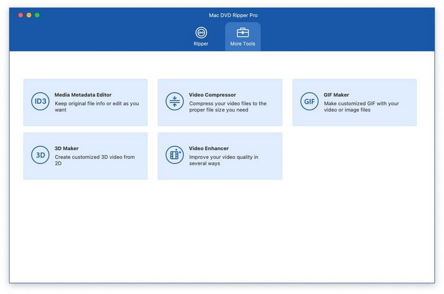Choose the 3D Maker title

pos(67,148)
